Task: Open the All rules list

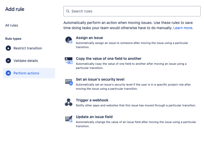Action: coord(12,25)
